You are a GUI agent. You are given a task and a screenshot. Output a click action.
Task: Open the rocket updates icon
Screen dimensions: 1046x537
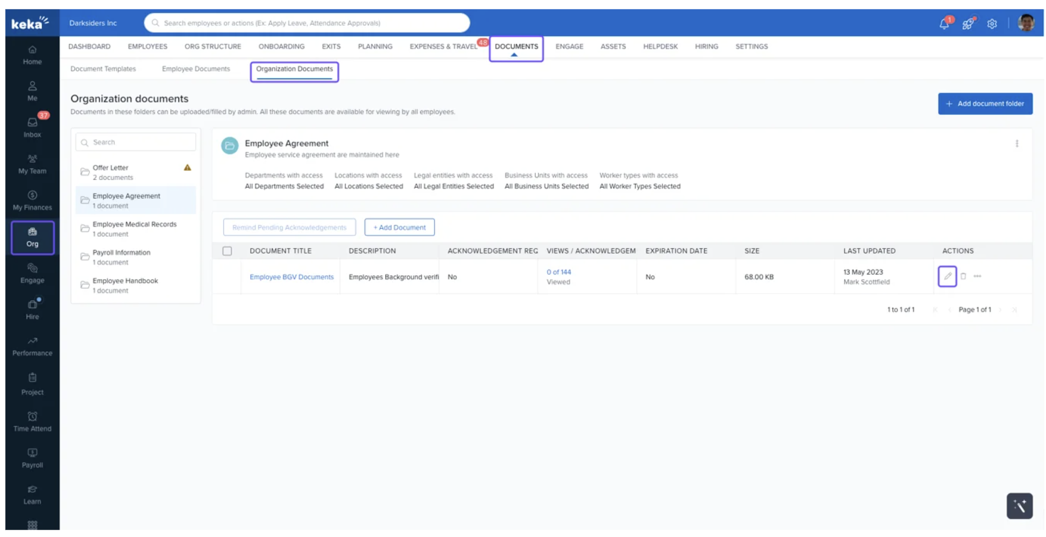point(968,24)
